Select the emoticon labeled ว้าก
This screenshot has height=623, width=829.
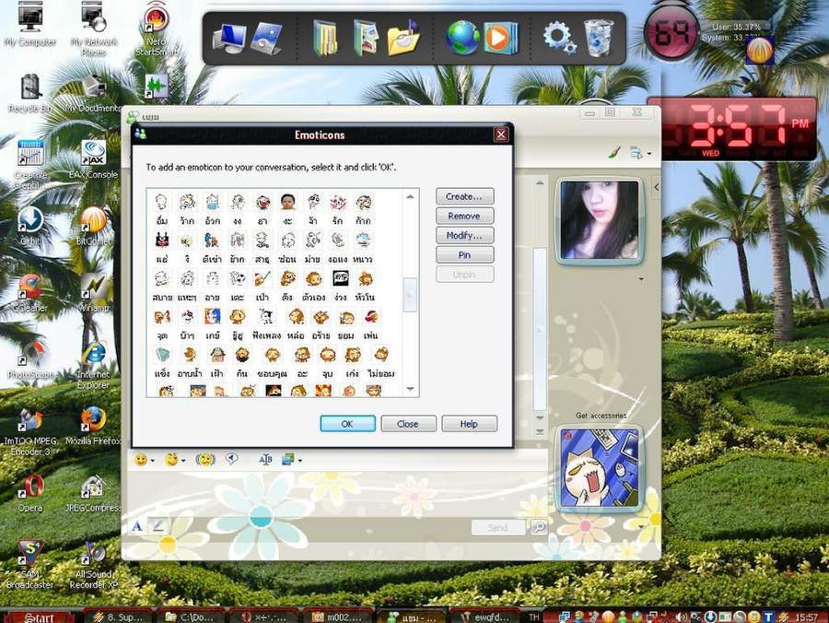click(187, 202)
